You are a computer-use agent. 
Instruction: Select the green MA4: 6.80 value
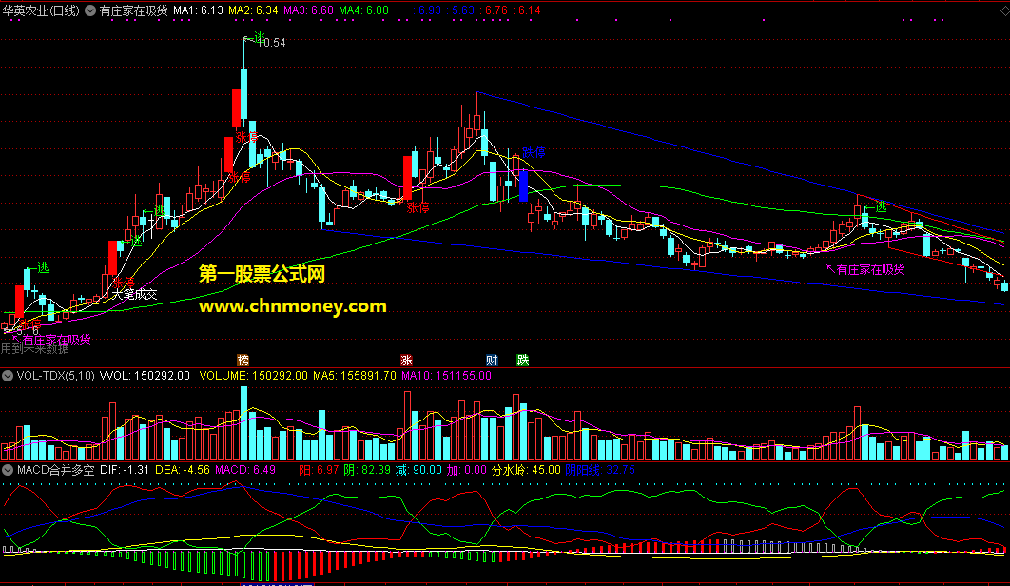point(364,10)
